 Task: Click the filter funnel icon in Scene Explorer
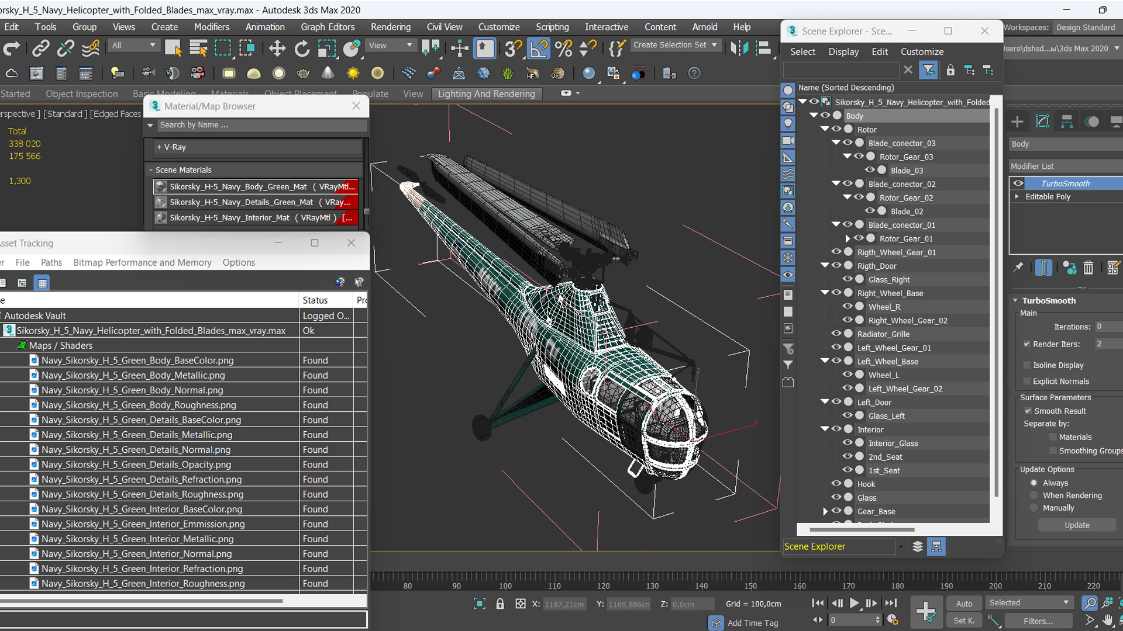(x=928, y=70)
